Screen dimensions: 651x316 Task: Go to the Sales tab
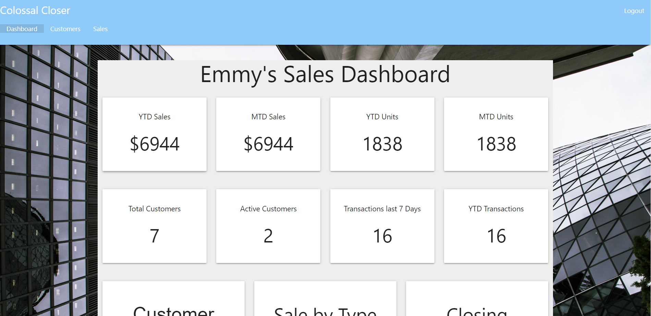pos(100,29)
